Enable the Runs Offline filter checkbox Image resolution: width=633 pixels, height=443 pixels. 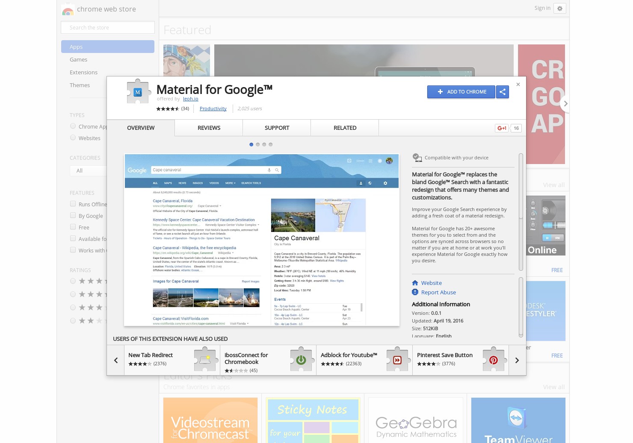pos(73,204)
